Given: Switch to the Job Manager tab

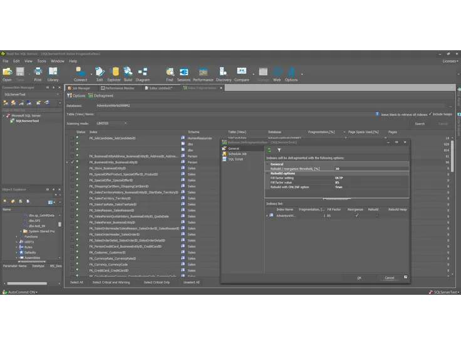Looking at the screenshot, I should tap(80, 88).
